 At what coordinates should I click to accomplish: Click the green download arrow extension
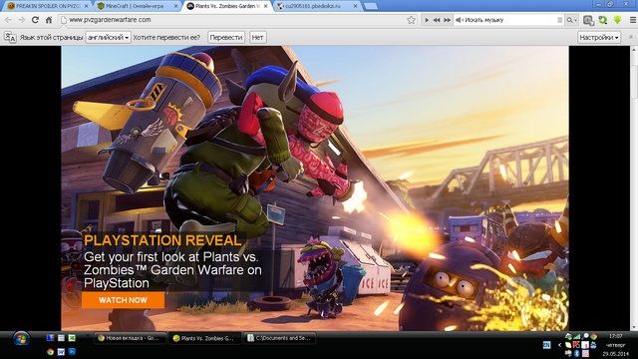click(x=618, y=20)
